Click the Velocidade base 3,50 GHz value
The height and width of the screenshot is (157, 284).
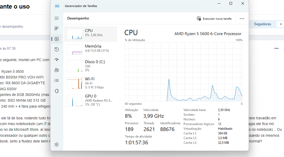(224, 110)
